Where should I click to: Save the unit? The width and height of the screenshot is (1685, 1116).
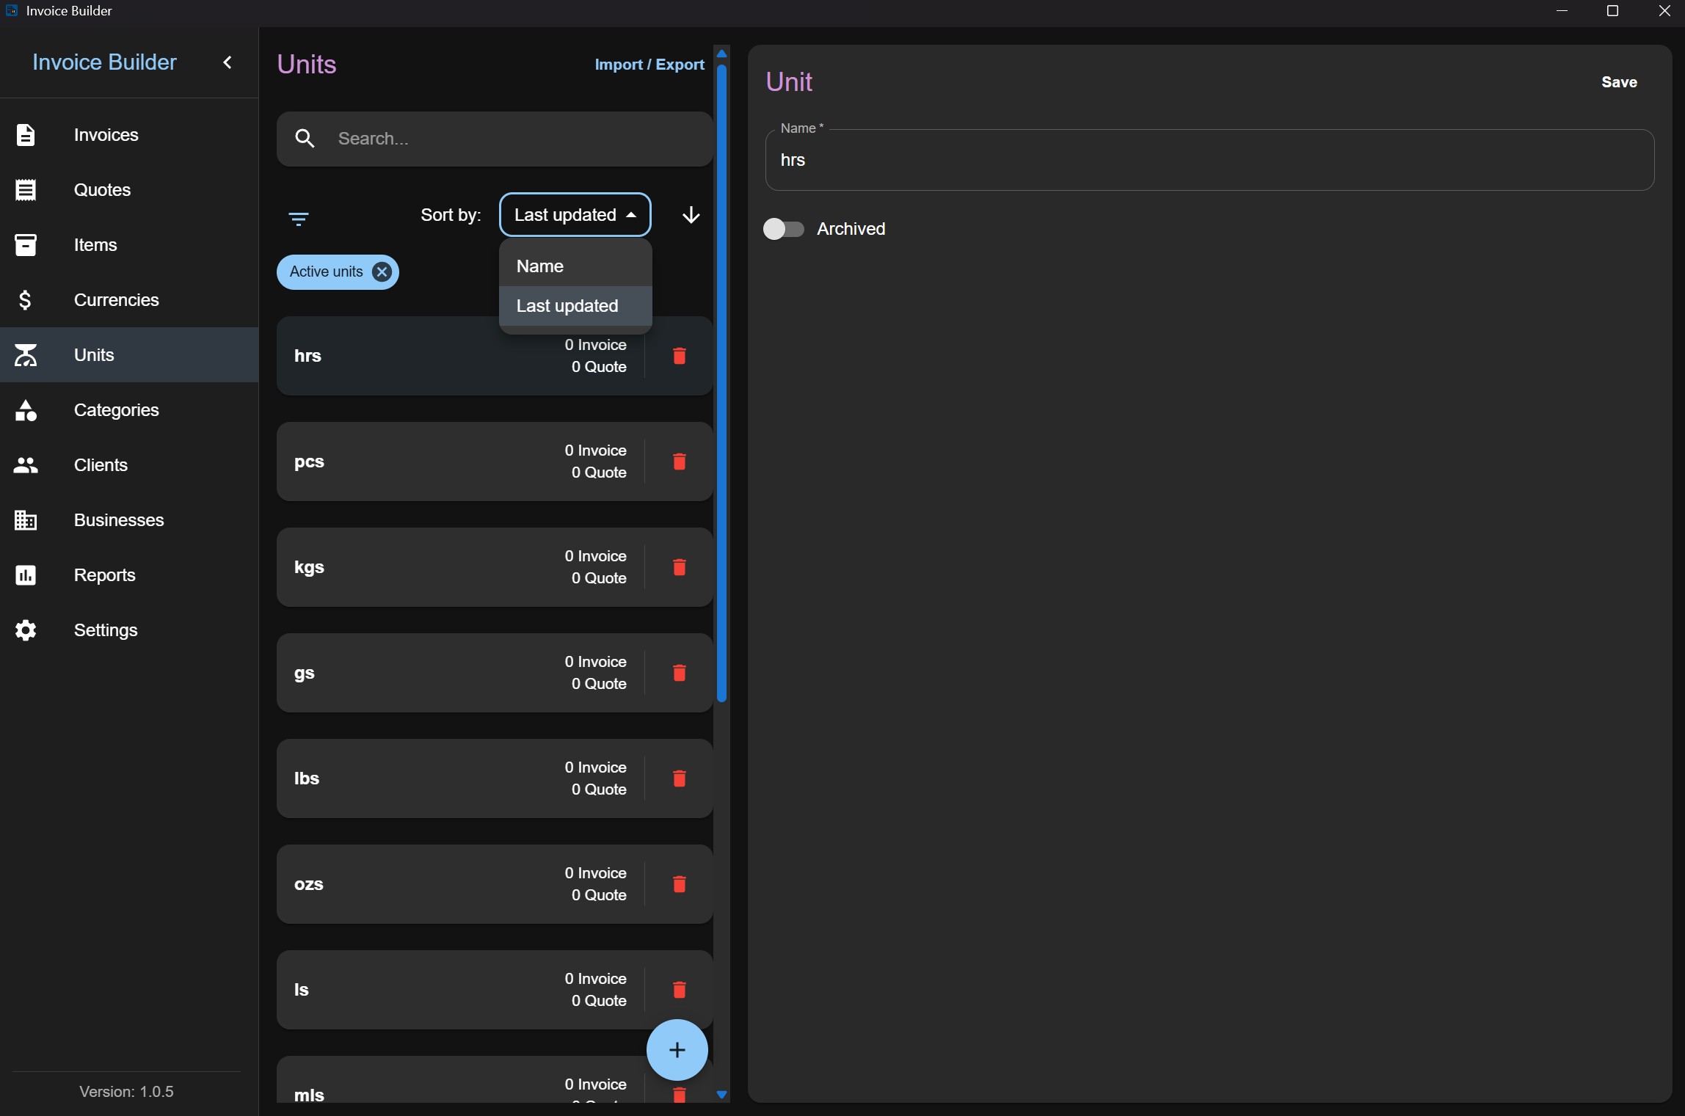[x=1619, y=82]
